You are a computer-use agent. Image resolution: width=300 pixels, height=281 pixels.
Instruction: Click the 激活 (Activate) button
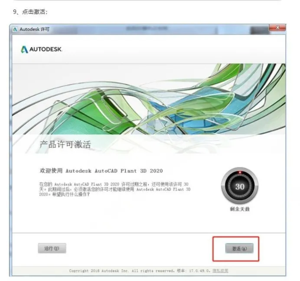click(239, 248)
